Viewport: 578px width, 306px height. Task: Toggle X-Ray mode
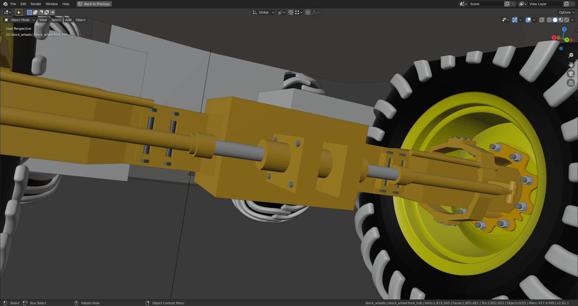pyautogui.click(x=542, y=20)
